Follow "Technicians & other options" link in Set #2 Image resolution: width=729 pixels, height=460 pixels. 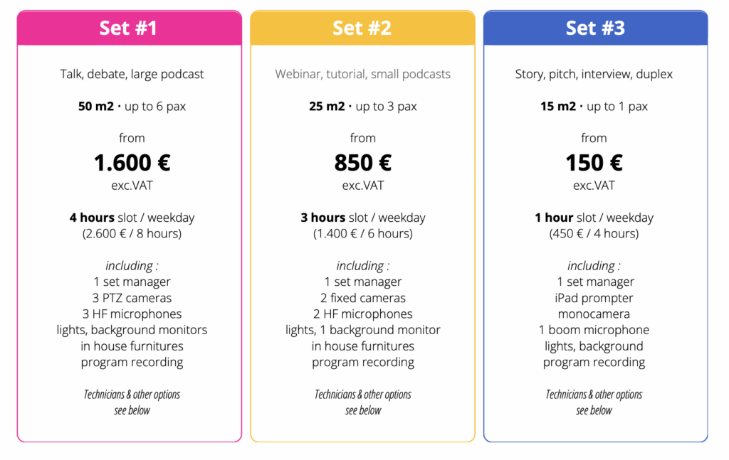[363, 395]
